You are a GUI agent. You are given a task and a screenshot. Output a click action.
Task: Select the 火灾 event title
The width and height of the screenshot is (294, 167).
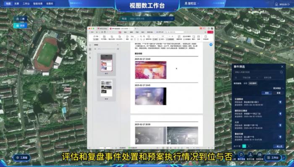pos(237,123)
